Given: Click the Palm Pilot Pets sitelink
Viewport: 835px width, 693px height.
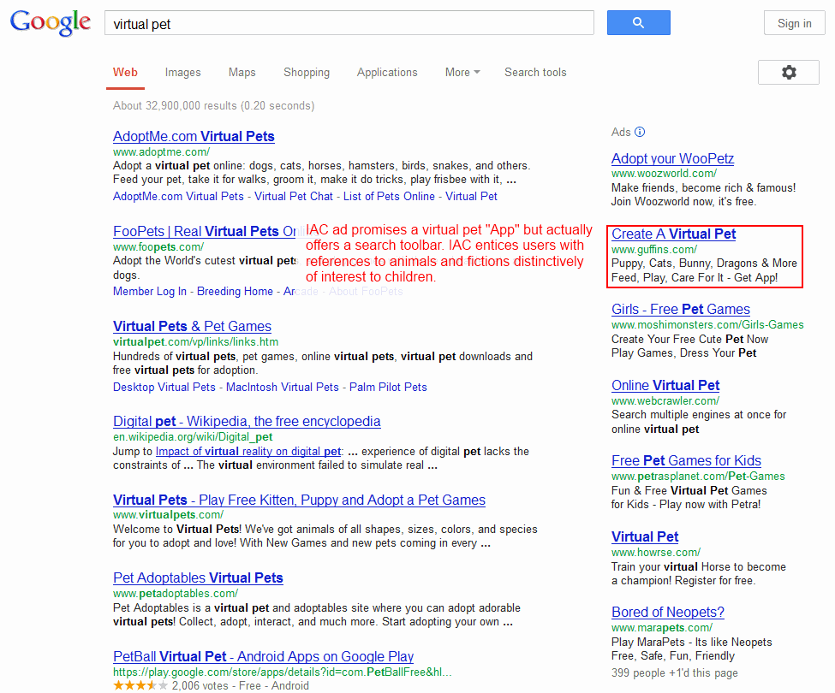Looking at the screenshot, I should (388, 388).
